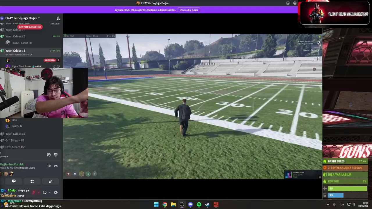Open Discord user settings gear
372x209 pixels.
pos(56,192)
